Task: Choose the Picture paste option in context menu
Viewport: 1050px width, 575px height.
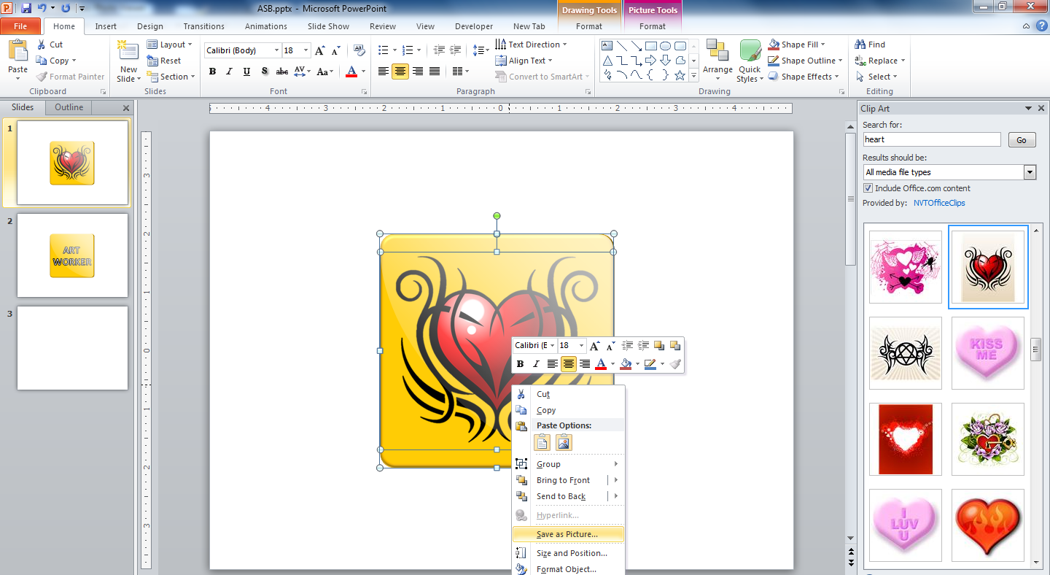Action: 564,442
